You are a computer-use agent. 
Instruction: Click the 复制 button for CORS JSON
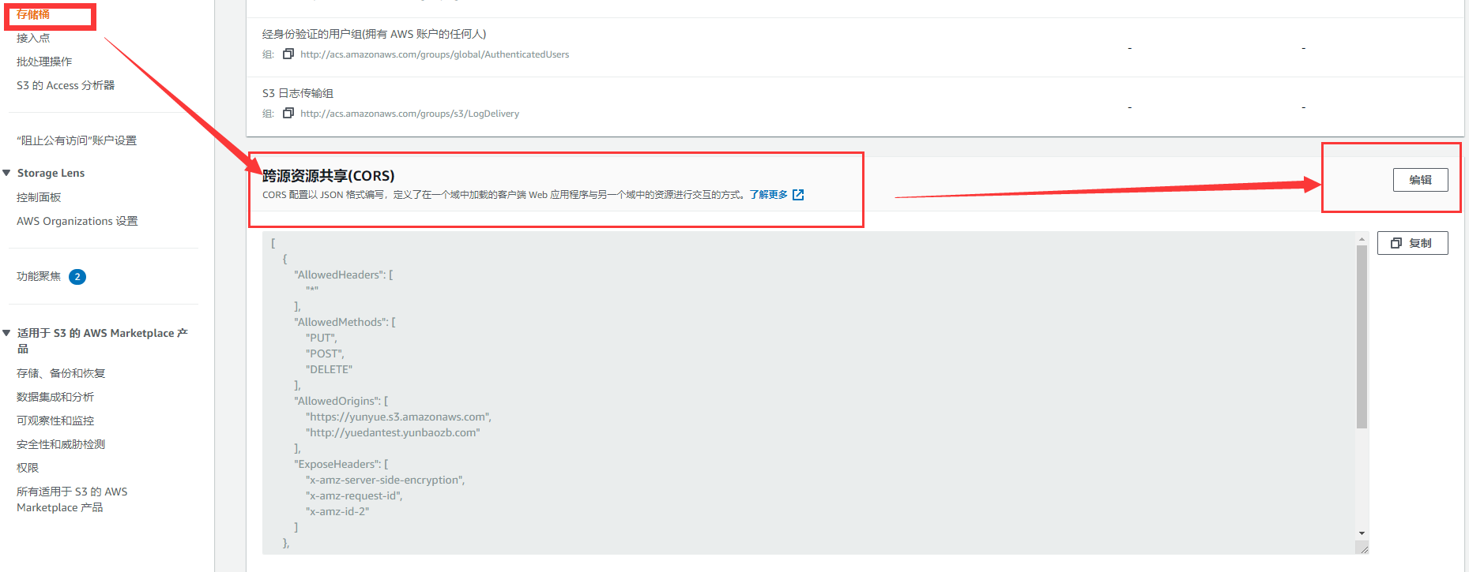click(1412, 243)
